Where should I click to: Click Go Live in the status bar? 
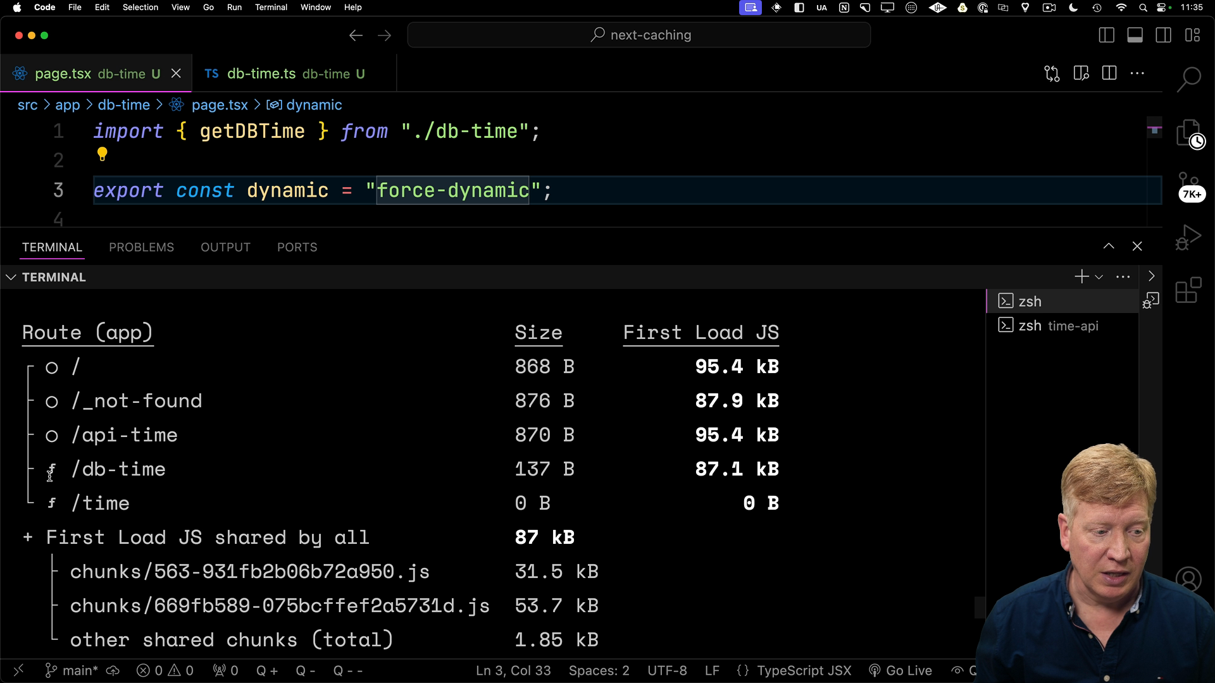tap(900, 670)
